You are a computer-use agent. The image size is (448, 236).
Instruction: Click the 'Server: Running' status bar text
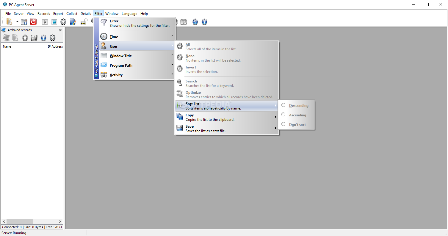click(x=14, y=233)
